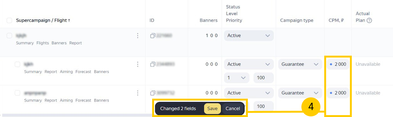Cancel the changed fields
The height and width of the screenshot is (117, 393).
233,108
